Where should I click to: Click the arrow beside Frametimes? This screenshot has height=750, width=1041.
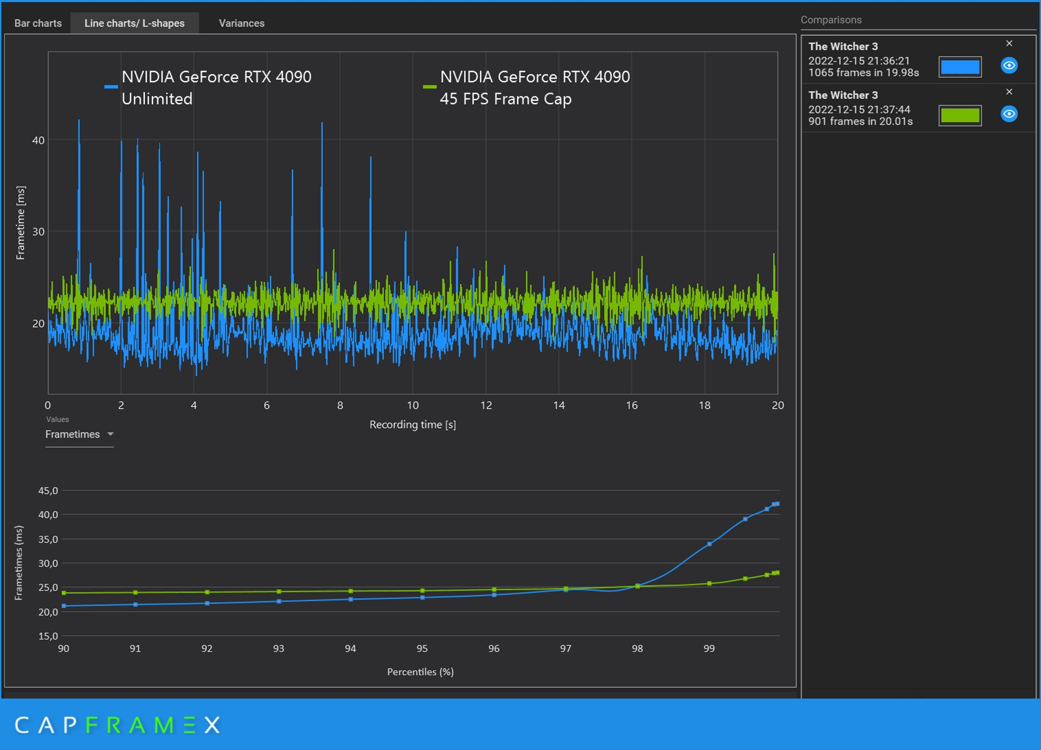pyautogui.click(x=111, y=434)
